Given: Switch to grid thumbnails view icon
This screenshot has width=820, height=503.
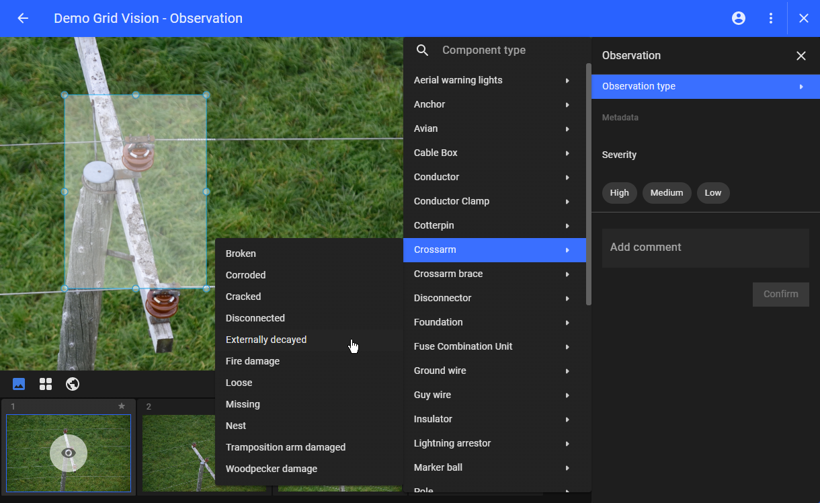Looking at the screenshot, I should coord(46,384).
